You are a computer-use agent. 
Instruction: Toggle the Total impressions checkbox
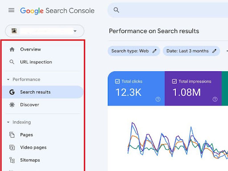tap(175, 81)
